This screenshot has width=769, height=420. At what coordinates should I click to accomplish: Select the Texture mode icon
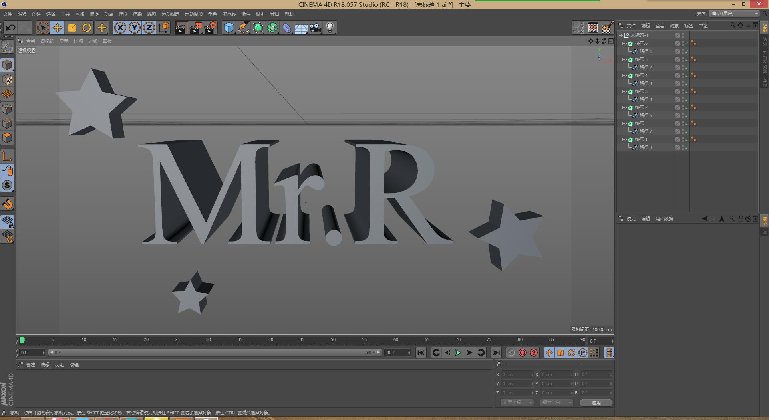pyautogui.click(x=7, y=80)
